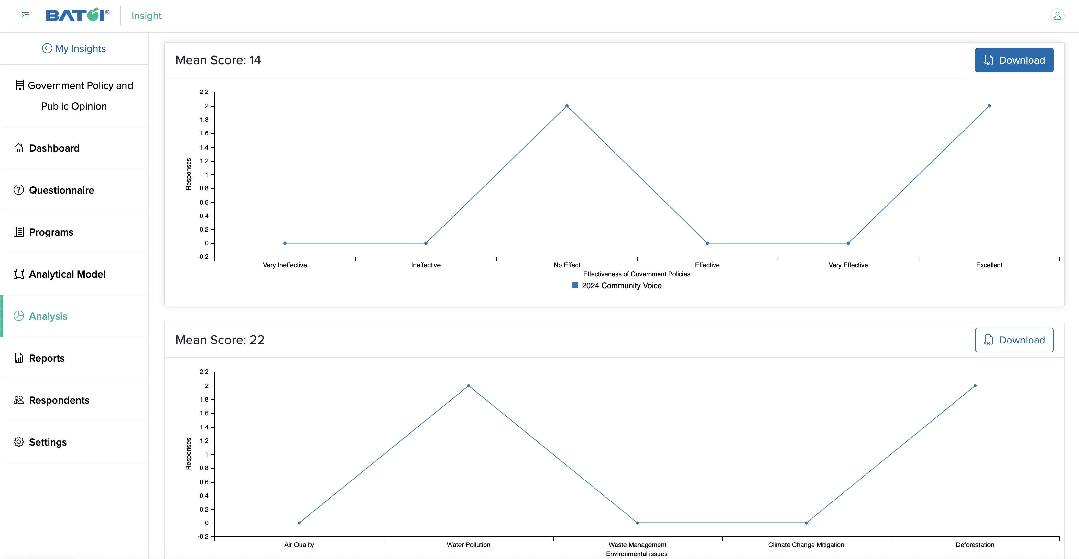1079x559 pixels.
Task: Click the No Effect axis label
Action: coord(567,265)
